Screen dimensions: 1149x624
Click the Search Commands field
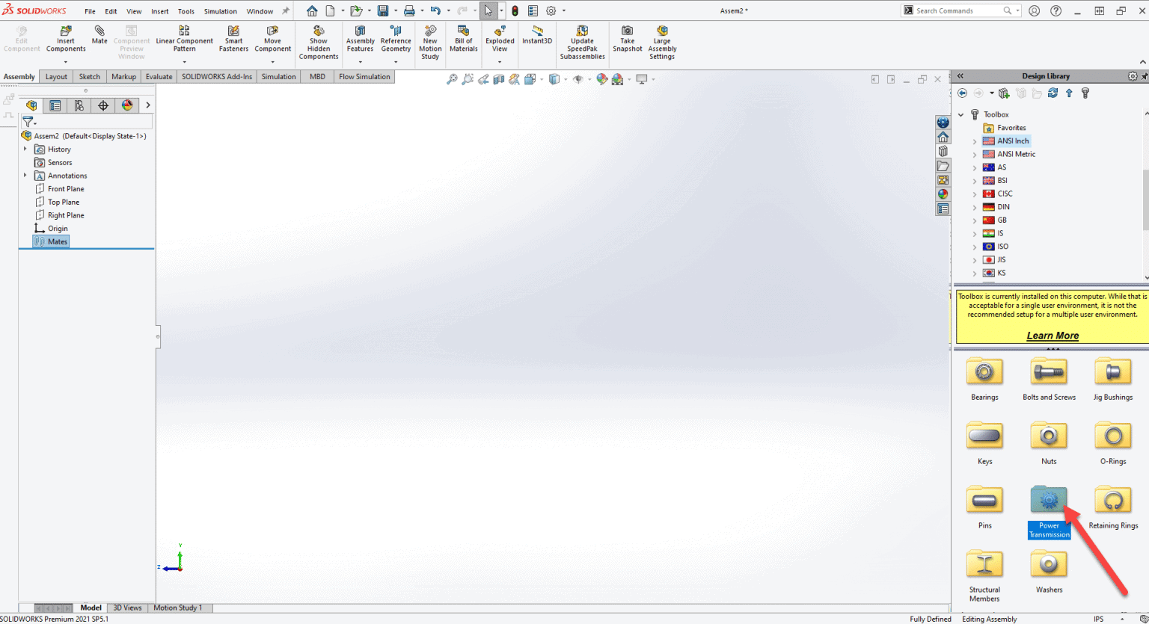point(957,10)
